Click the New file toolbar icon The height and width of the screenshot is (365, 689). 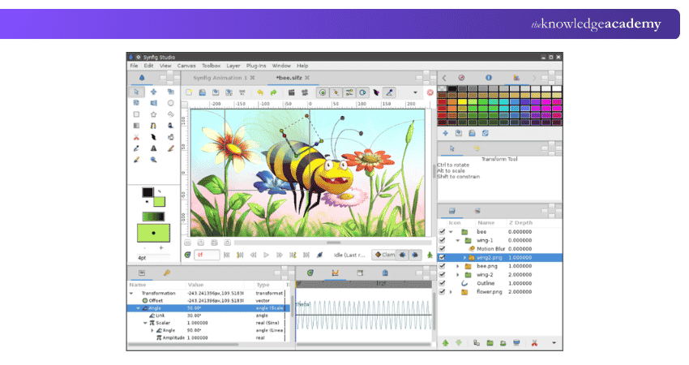point(189,92)
